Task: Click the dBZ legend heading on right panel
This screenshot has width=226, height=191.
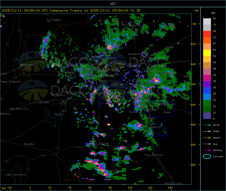Action: pyautogui.click(x=213, y=13)
